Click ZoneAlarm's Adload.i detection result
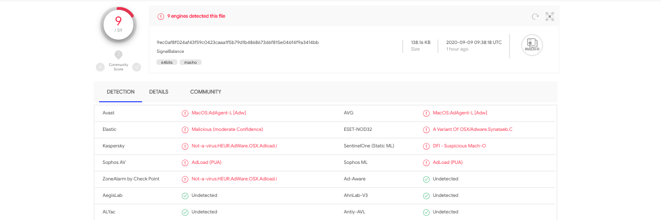 [234, 179]
